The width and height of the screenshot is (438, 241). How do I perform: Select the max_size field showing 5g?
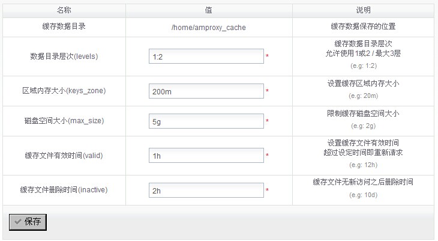tap(206, 121)
